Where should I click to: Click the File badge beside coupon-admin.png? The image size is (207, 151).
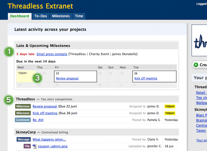click(x=27, y=146)
